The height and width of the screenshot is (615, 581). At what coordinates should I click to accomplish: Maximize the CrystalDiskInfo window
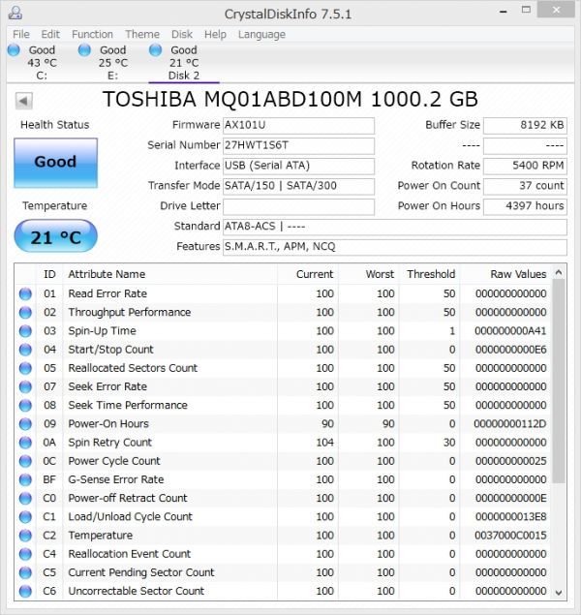coord(526,11)
